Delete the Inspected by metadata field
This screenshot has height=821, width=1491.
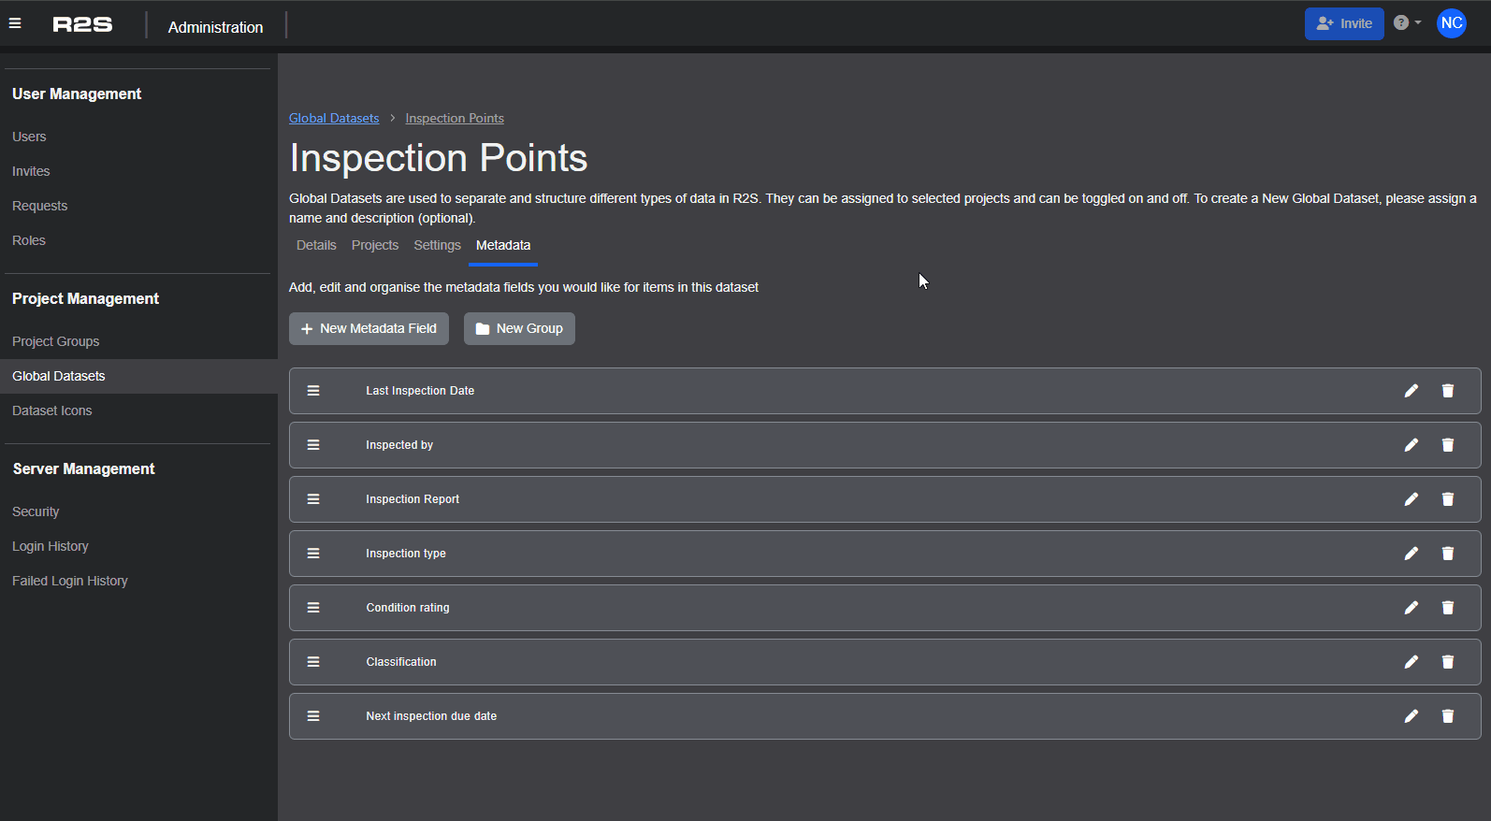(1447, 445)
